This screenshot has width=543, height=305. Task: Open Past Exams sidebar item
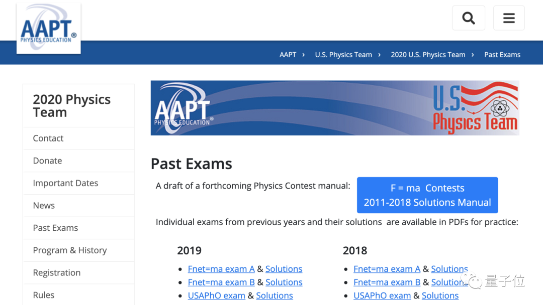[x=55, y=228]
